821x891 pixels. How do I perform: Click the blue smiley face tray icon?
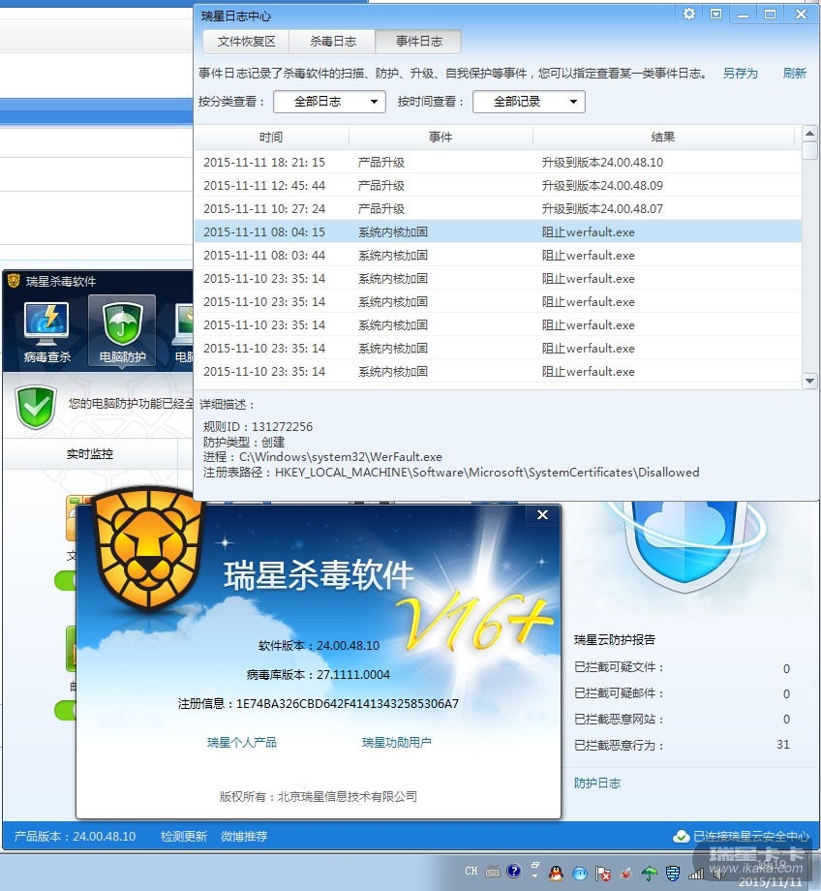pos(580,873)
